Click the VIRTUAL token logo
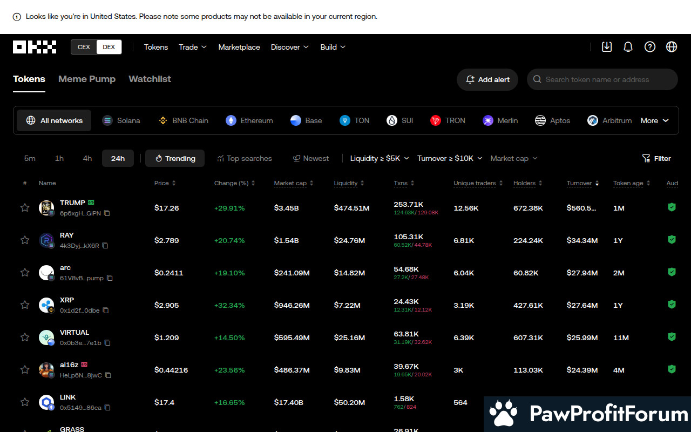This screenshot has width=691, height=432. pyautogui.click(x=46, y=337)
